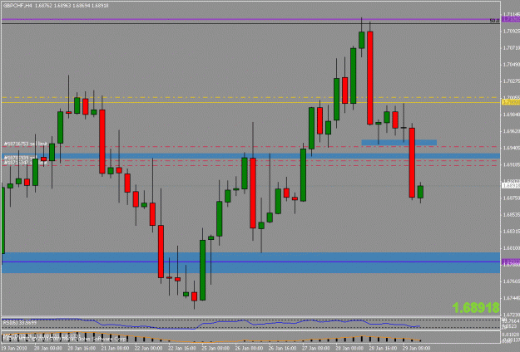Select the dash-dot yellow horizontal line
The height and width of the screenshot is (352, 520).
tap(251, 98)
